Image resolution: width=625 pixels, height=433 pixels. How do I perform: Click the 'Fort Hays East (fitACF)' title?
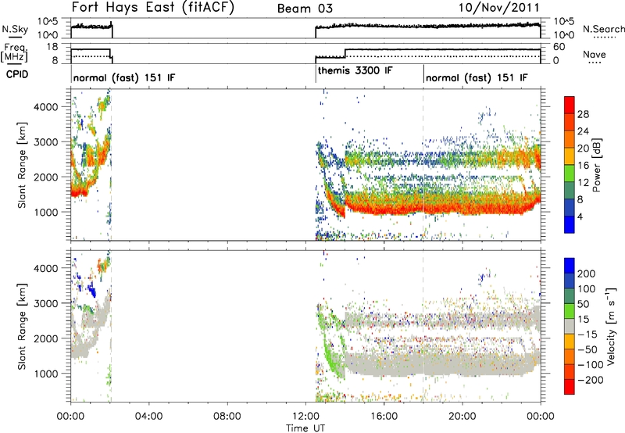click(x=152, y=8)
